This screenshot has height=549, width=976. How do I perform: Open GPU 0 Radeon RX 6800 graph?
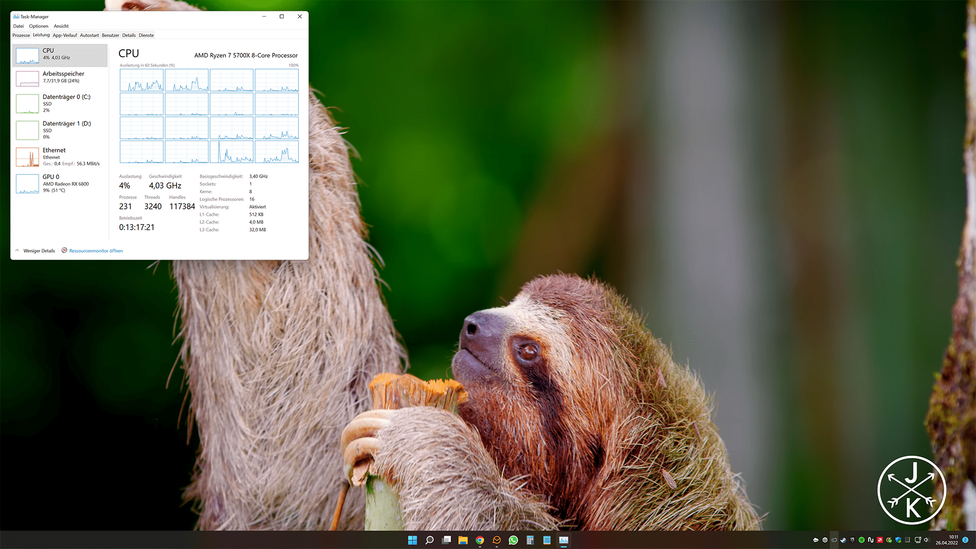pyautogui.click(x=59, y=184)
